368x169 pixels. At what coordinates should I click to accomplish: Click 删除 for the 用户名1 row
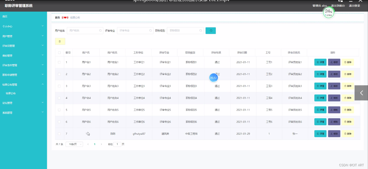pos(348,62)
